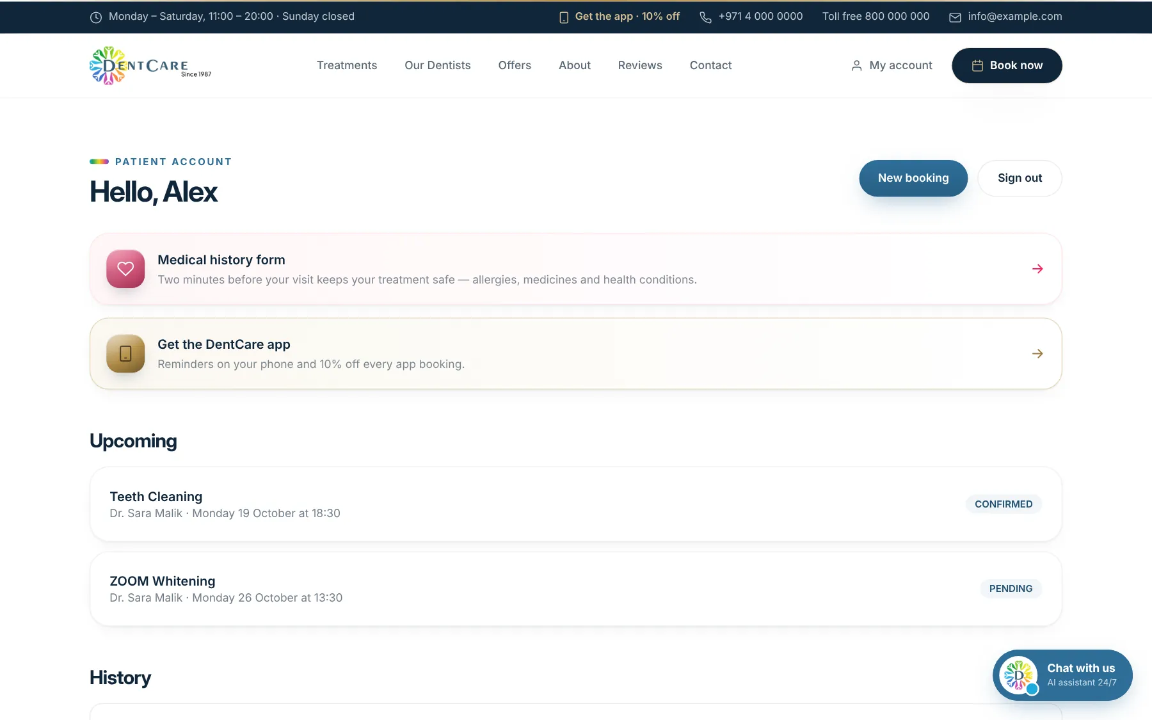Open the Reviews page

pyautogui.click(x=640, y=65)
